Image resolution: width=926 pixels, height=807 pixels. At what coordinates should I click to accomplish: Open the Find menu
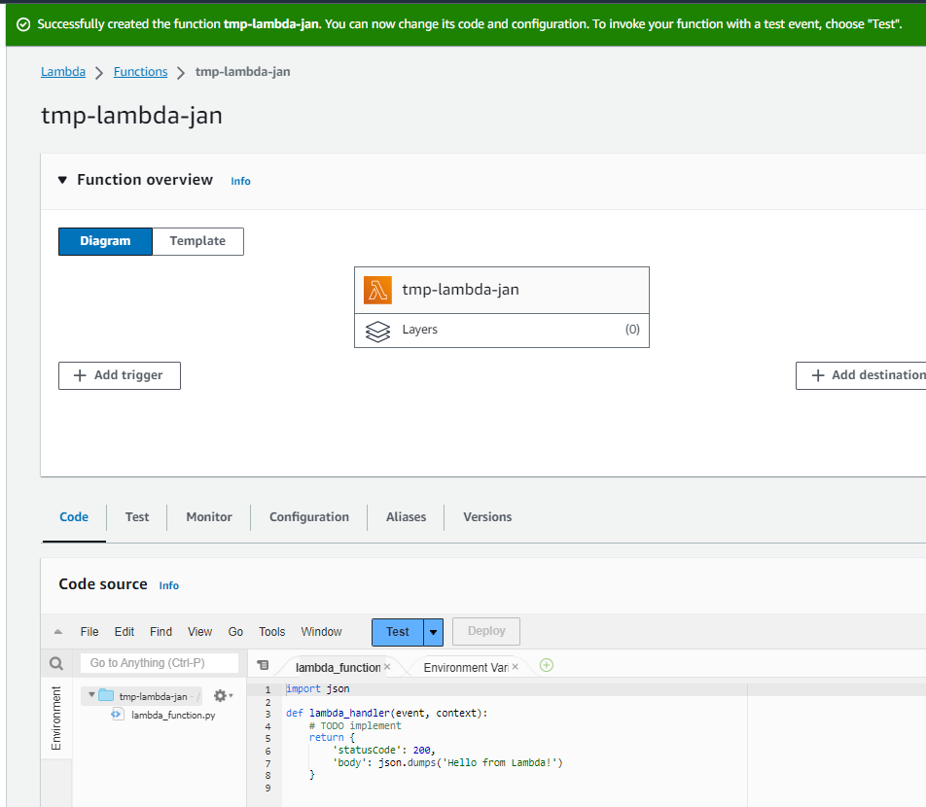click(160, 632)
